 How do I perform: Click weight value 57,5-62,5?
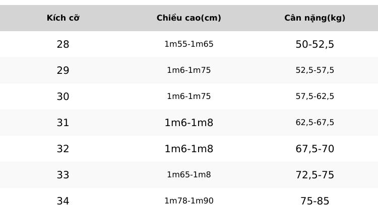315,96
